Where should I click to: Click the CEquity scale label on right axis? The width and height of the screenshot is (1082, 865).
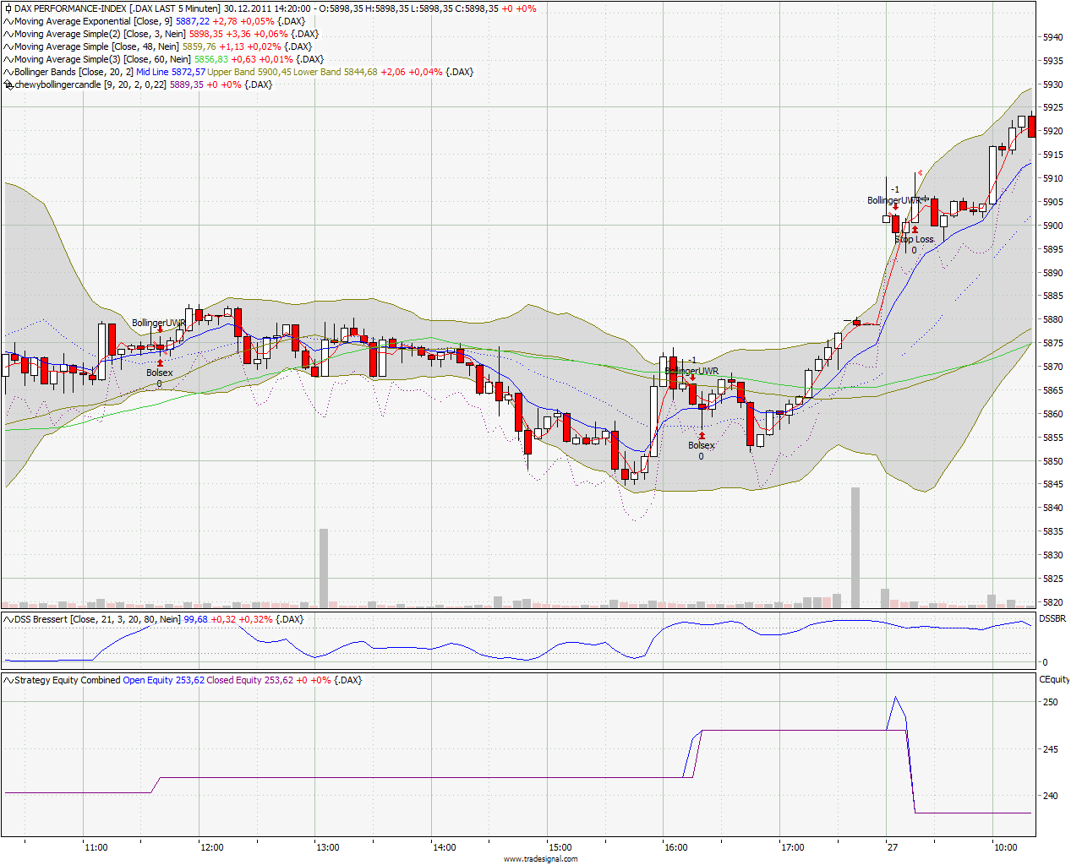click(1054, 679)
